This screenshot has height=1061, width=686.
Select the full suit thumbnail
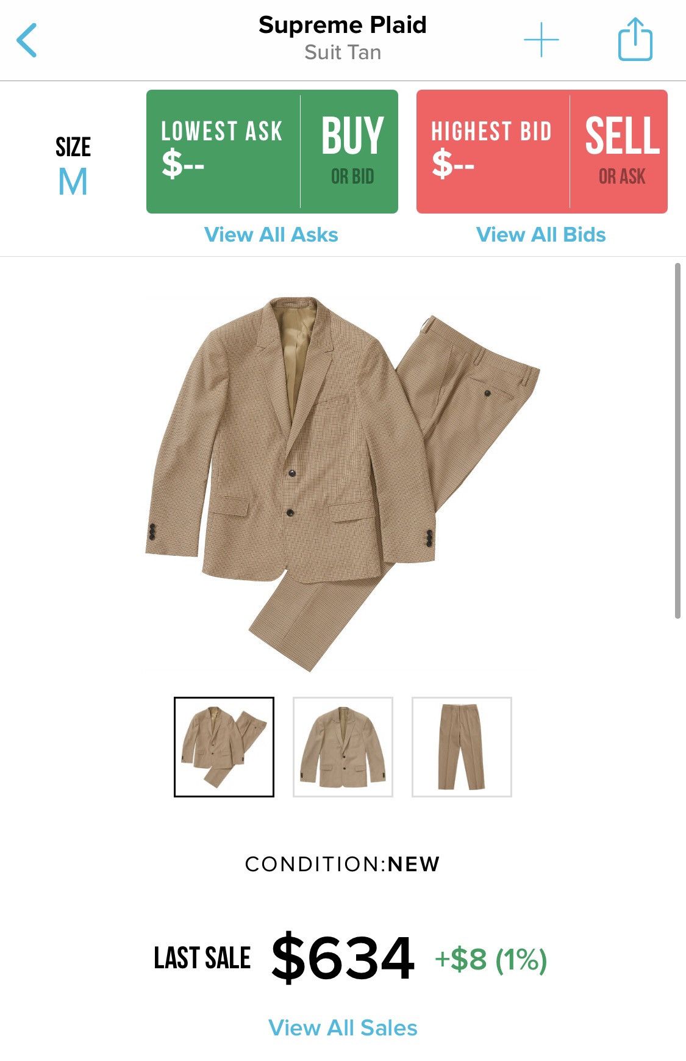pos(224,747)
